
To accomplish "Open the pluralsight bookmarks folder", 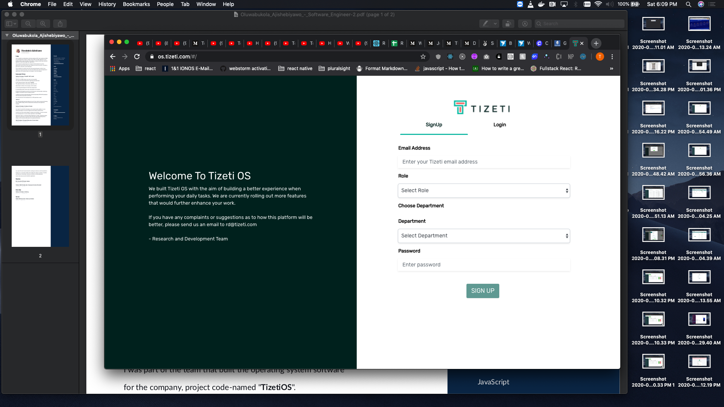I will click(334, 69).
